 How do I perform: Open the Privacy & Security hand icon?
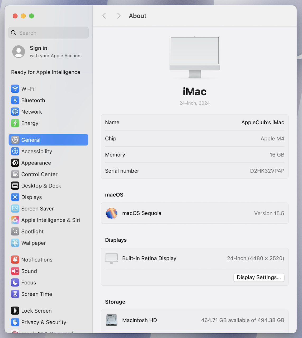pos(15,322)
